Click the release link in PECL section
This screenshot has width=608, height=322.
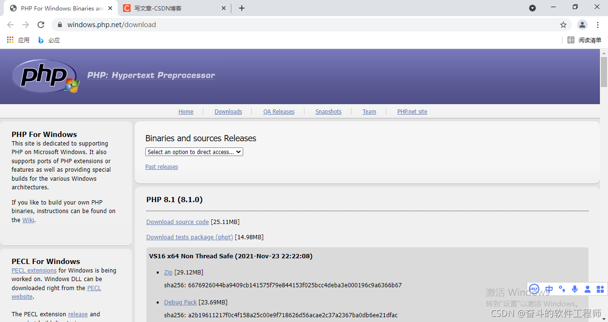(x=78, y=314)
